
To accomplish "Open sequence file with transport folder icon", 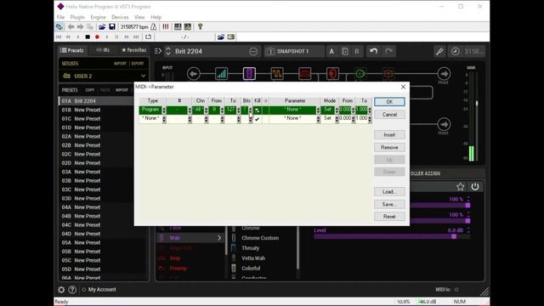I will click(x=221, y=37).
